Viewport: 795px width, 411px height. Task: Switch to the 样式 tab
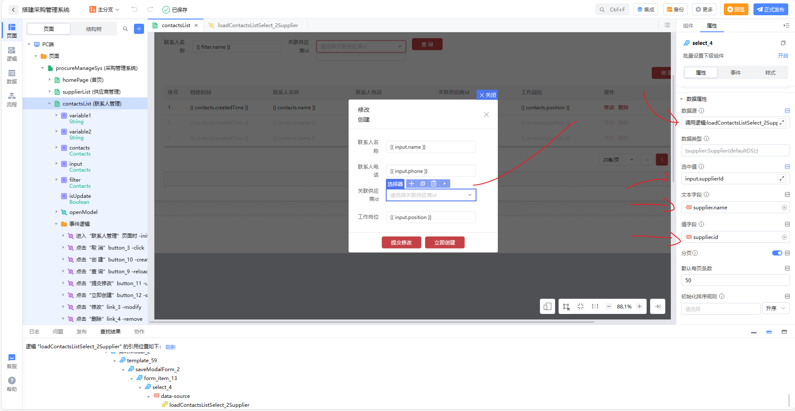coord(770,72)
